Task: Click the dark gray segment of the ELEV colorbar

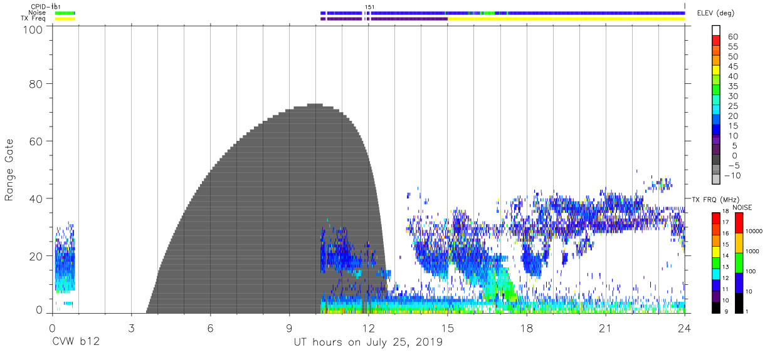Action: point(717,160)
